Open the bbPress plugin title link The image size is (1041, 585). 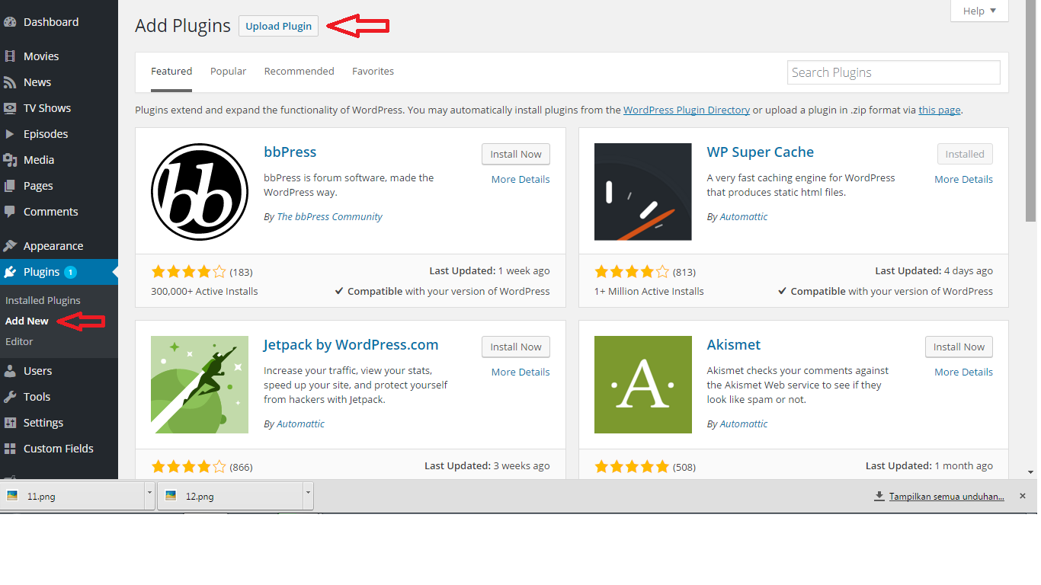click(290, 152)
